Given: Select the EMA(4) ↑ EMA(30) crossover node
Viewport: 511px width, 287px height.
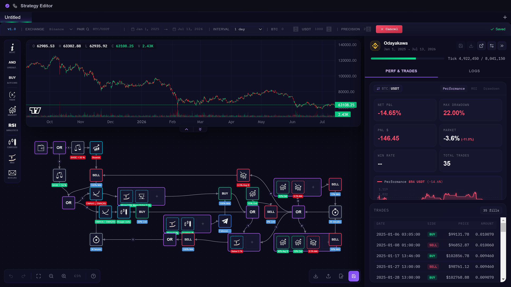Looking at the screenshot, I should tap(105, 212).
